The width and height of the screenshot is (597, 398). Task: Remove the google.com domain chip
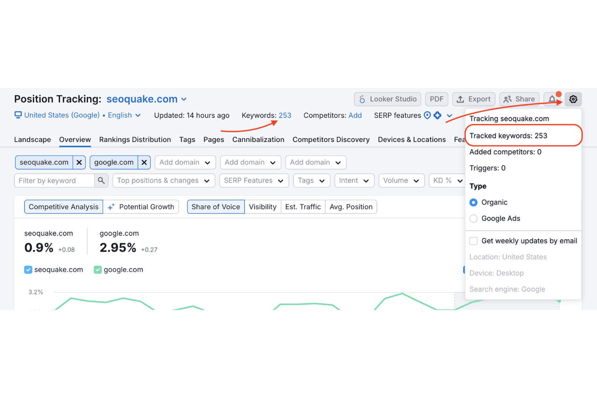tap(144, 163)
